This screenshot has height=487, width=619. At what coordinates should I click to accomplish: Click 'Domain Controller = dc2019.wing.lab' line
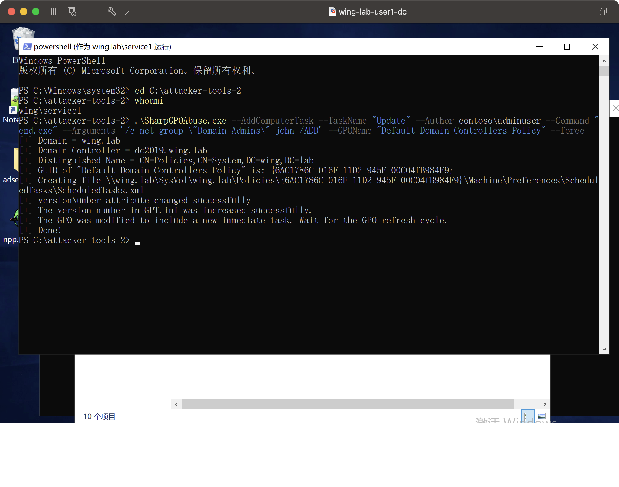point(113,150)
